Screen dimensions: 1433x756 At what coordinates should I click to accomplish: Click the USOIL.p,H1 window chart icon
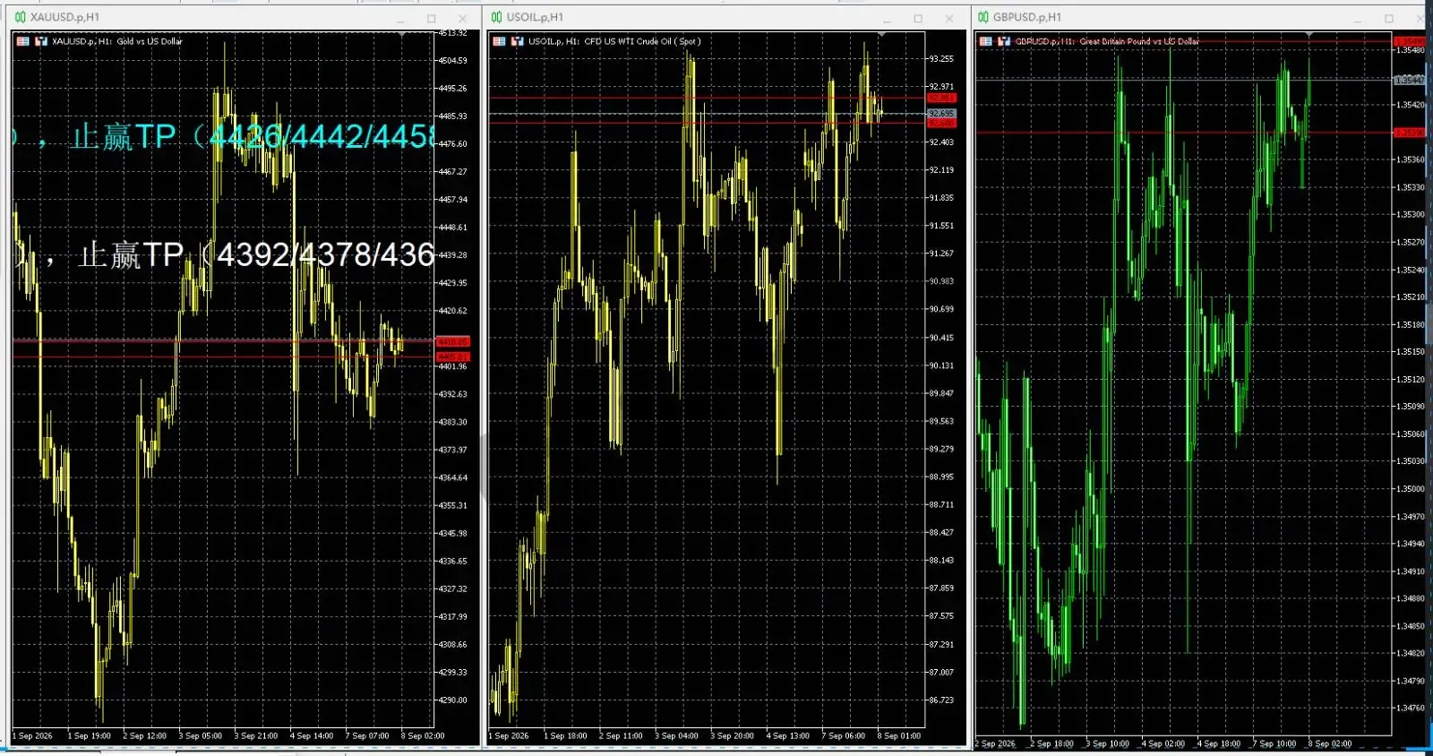[497, 17]
